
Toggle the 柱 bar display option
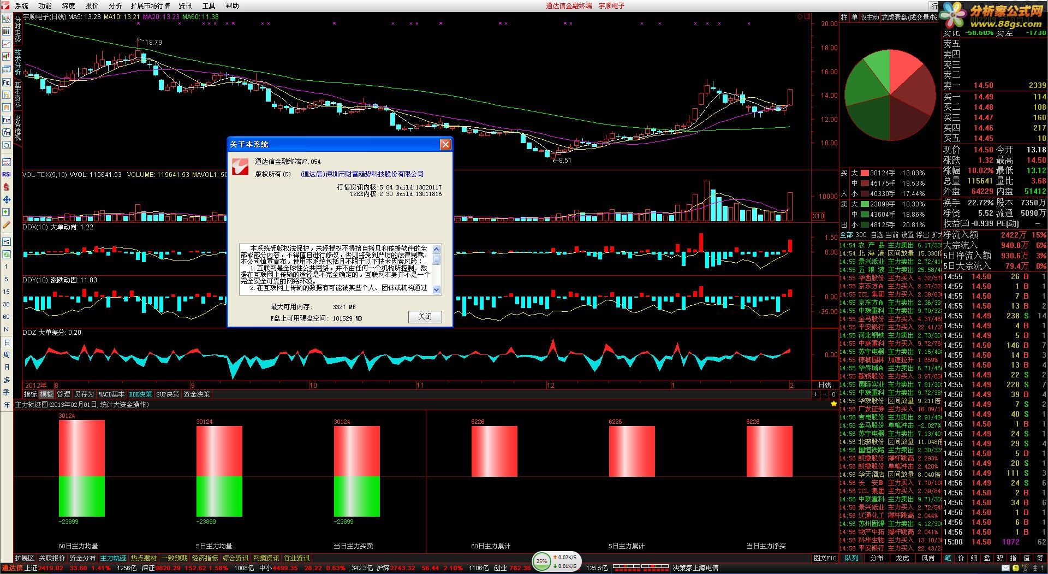point(844,17)
